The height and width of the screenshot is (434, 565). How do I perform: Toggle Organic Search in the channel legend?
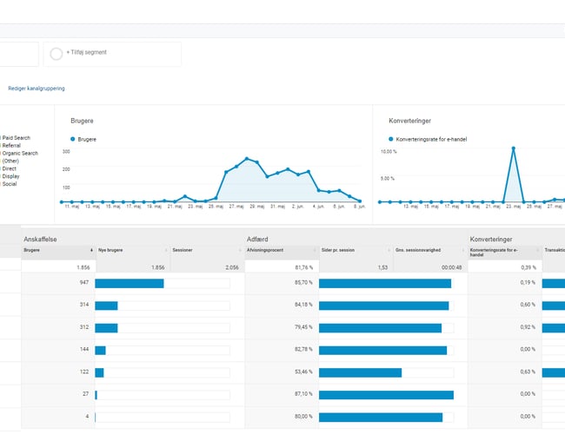coord(20,153)
